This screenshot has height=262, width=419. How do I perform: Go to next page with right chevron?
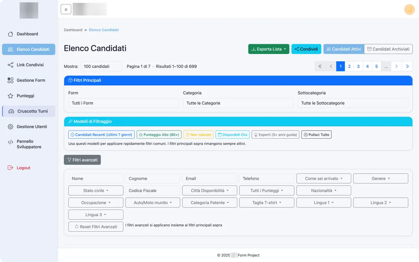coord(396,66)
